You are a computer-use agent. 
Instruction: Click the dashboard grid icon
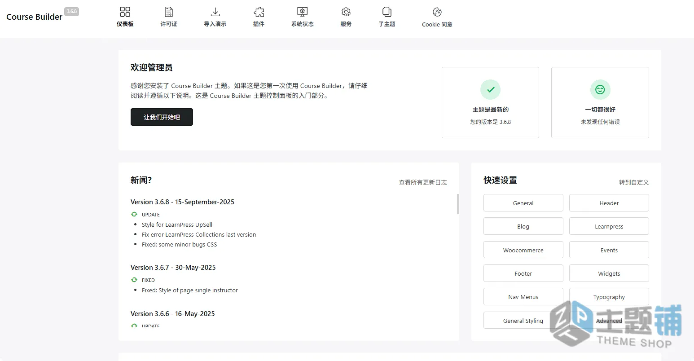coord(125,12)
